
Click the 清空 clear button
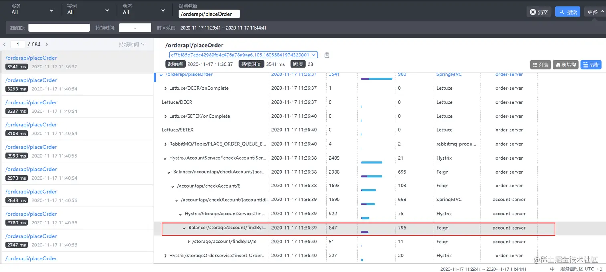pyautogui.click(x=539, y=12)
